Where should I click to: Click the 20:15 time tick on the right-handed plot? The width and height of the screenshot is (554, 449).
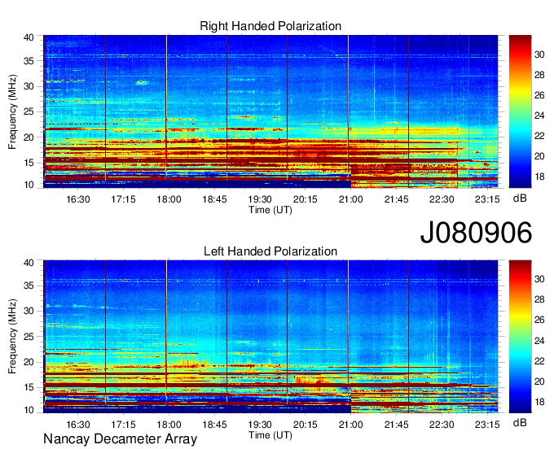tap(306, 199)
